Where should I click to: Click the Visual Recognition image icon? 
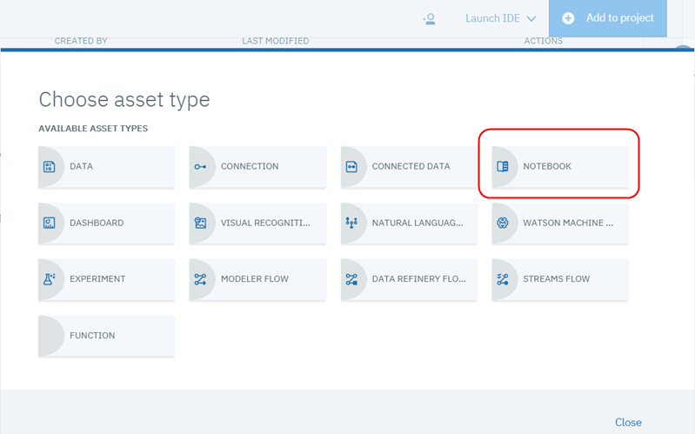coord(200,223)
